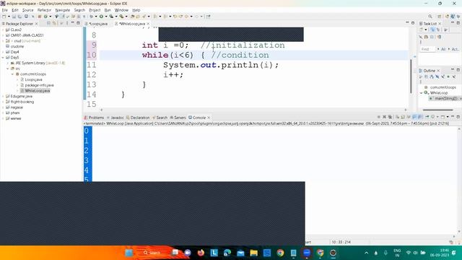This screenshot has width=462, height=260.
Task: Open the Window menu
Action: coord(121,10)
